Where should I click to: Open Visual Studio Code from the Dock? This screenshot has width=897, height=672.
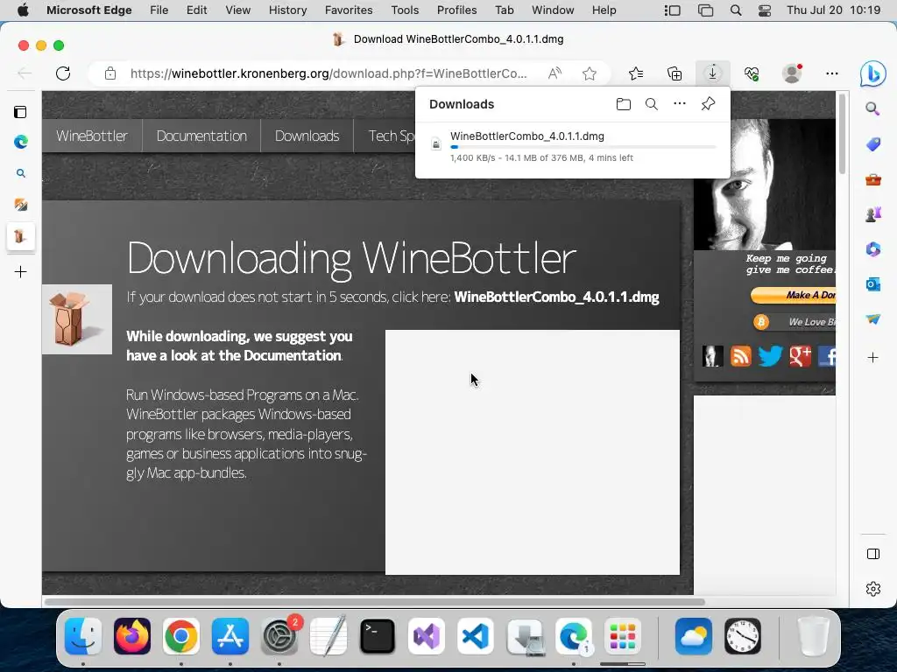click(x=475, y=636)
